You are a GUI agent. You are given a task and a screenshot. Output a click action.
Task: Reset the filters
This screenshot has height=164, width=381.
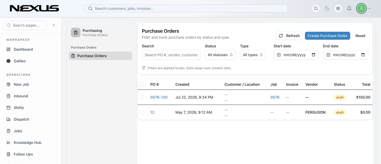[x=360, y=36]
